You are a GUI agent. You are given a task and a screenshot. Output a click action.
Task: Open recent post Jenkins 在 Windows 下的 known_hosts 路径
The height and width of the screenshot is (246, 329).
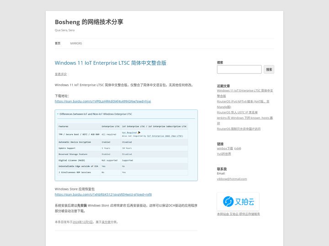[x=244, y=120]
